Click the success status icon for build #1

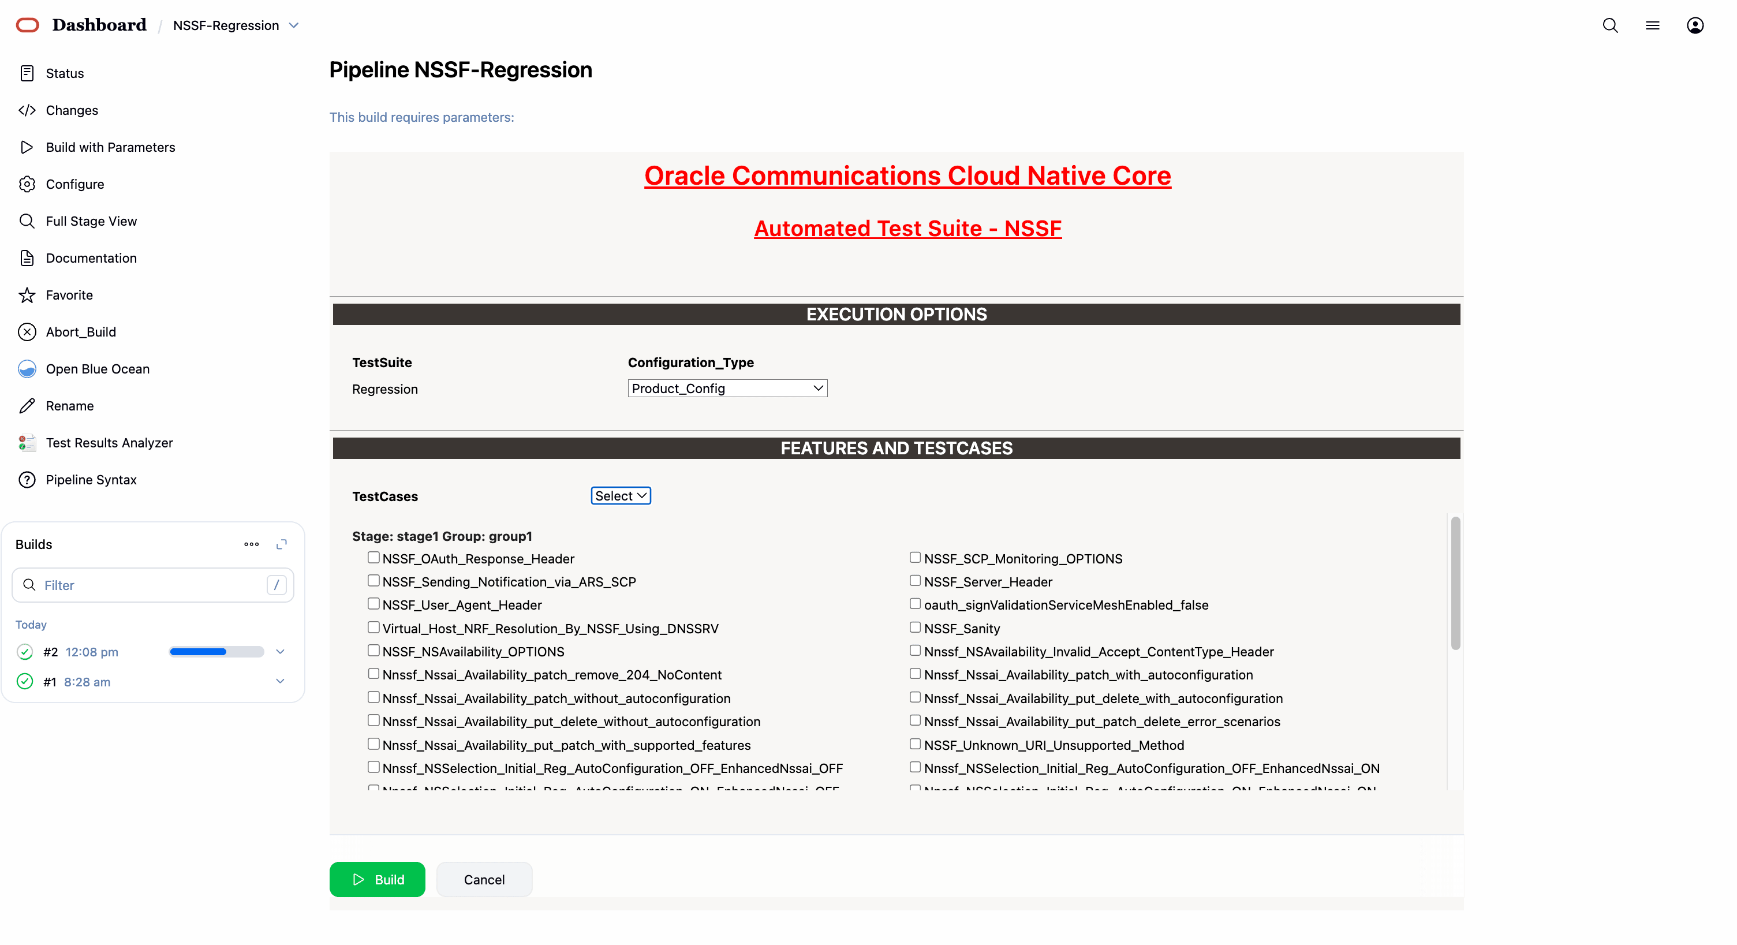pyautogui.click(x=25, y=681)
